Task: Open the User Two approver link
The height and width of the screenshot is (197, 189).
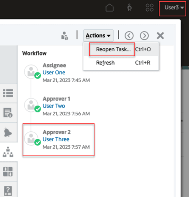Action: (54, 106)
